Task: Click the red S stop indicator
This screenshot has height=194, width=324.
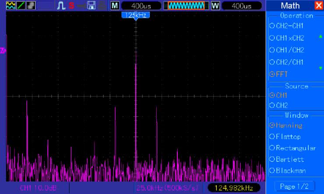Action: coord(71,6)
